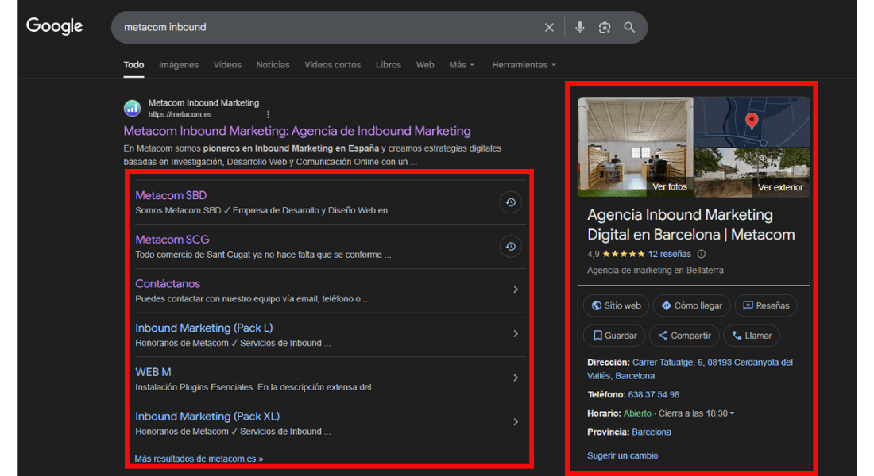Screen dimensions: 874x476
Task: Open the WEB M link
Action: [x=153, y=372]
